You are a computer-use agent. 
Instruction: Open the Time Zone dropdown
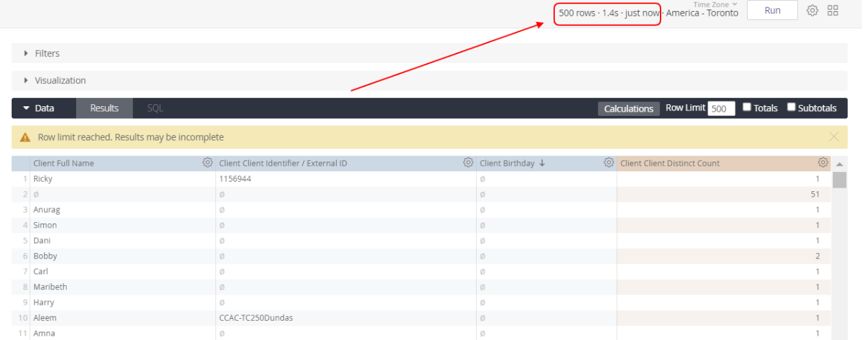[x=715, y=5]
